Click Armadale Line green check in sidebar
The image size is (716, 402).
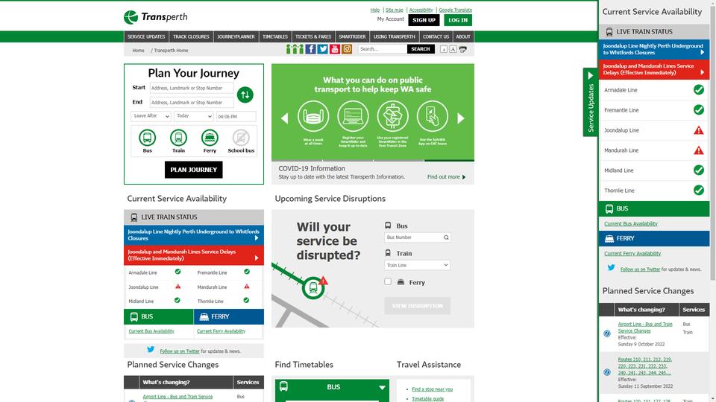699,90
